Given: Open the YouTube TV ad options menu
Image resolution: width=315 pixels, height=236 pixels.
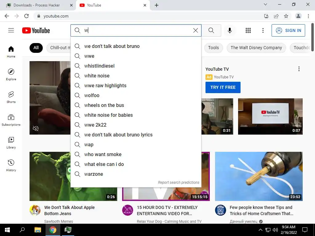Looking at the screenshot, I should [x=299, y=69].
